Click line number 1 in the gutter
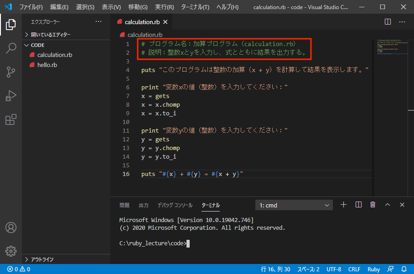414x274 pixels. [128, 44]
